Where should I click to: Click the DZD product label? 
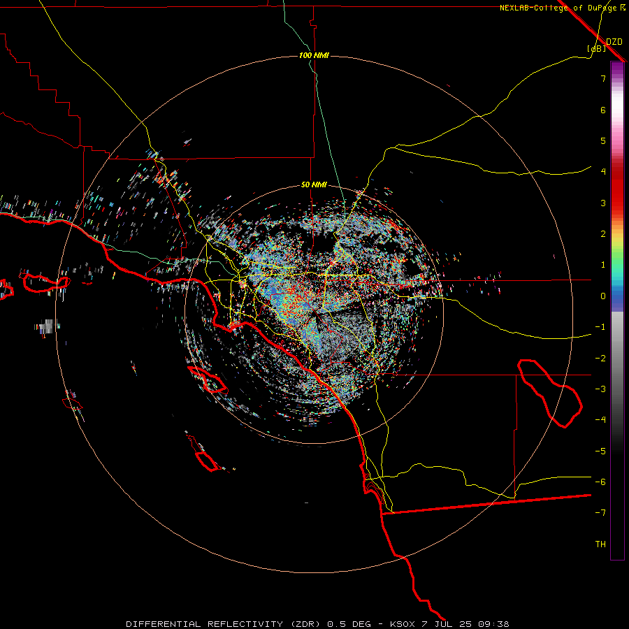click(614, 42)
